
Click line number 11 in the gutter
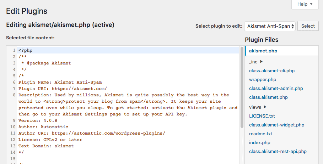[13, 133]
